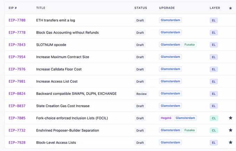Select the State Creation Gas Cost Increase title

tap(63, 106)
